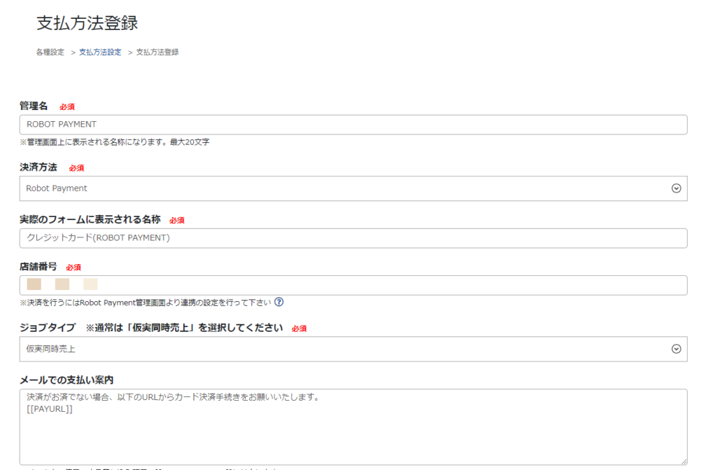Click the メールでの支払い案内 text area
Viewport: 717px width, 470px height.
[x=353, y=427]
